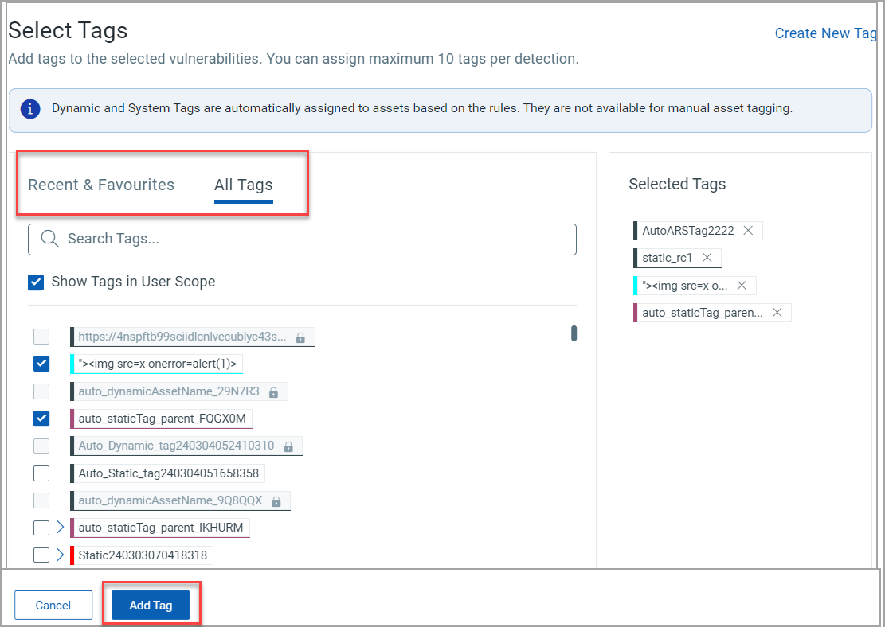Switch to the Recent & Favourites tab

(101, 184)
